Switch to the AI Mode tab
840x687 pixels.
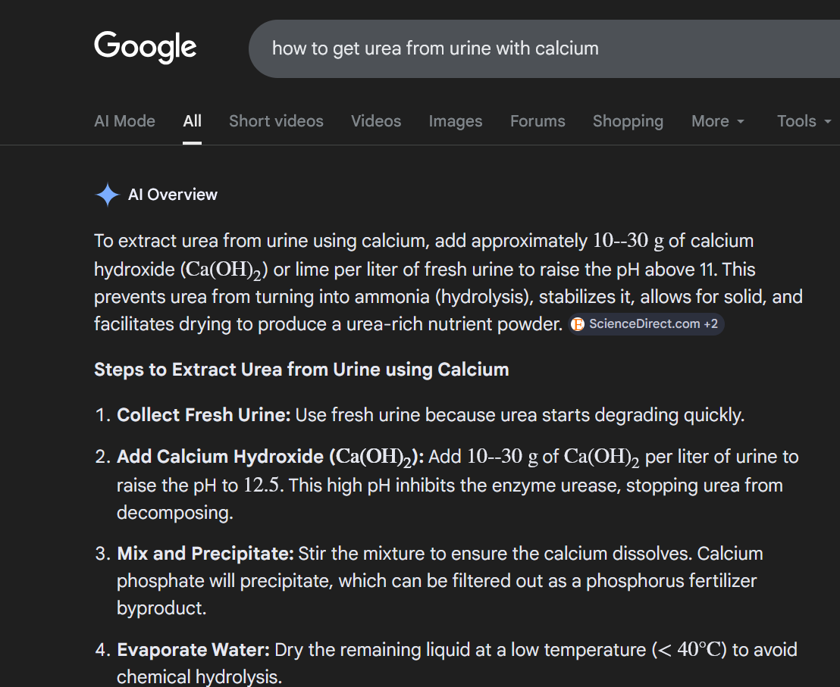coord(124,121)
